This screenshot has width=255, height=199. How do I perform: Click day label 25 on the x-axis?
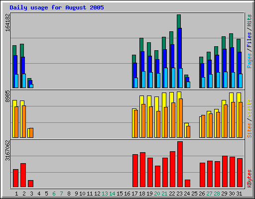(194, 194)
